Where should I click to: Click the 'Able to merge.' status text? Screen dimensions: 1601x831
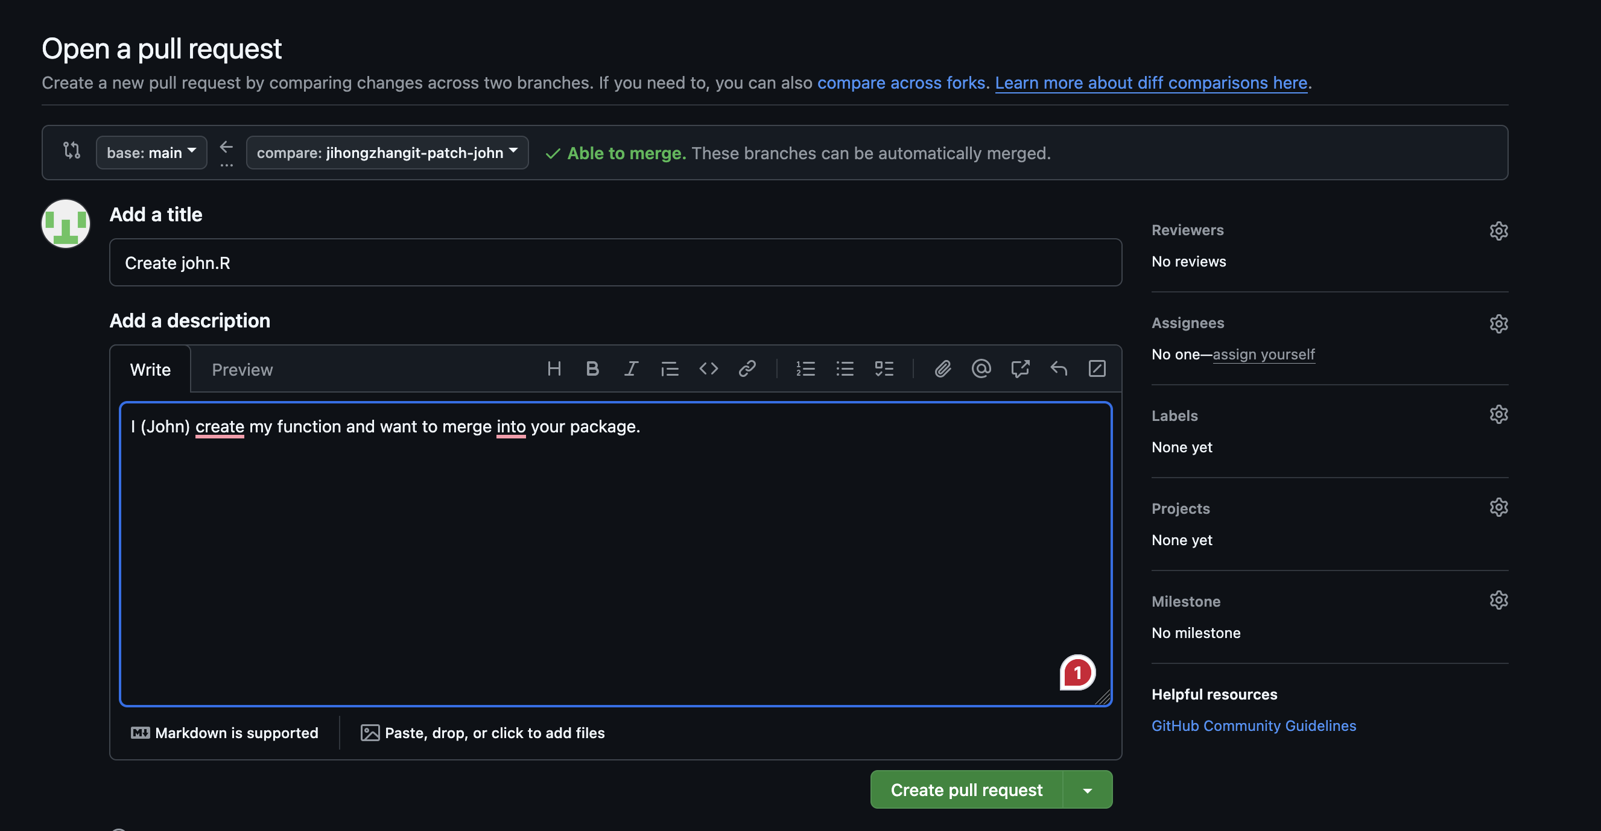click(627, 153)
